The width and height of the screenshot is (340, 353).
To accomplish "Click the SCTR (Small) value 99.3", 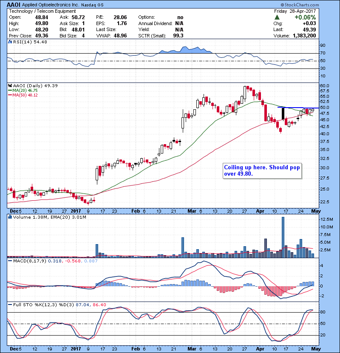I will click(x=178, y=36).
